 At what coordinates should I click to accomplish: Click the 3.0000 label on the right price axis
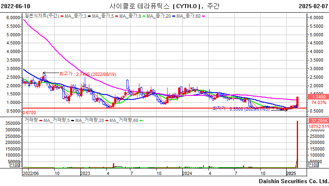tap(316, 69)
